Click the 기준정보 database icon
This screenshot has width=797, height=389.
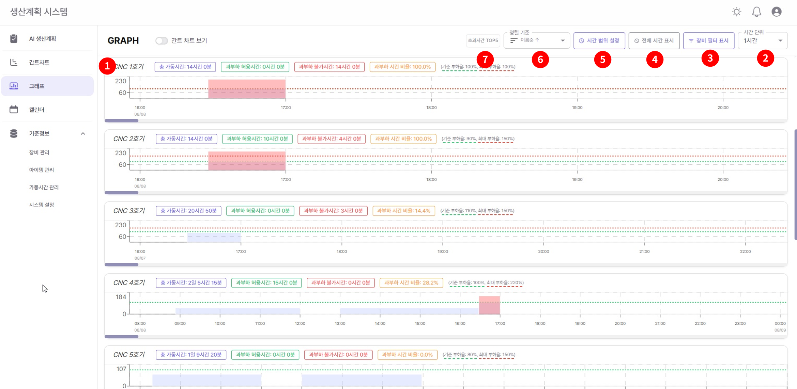click(14, 133)
